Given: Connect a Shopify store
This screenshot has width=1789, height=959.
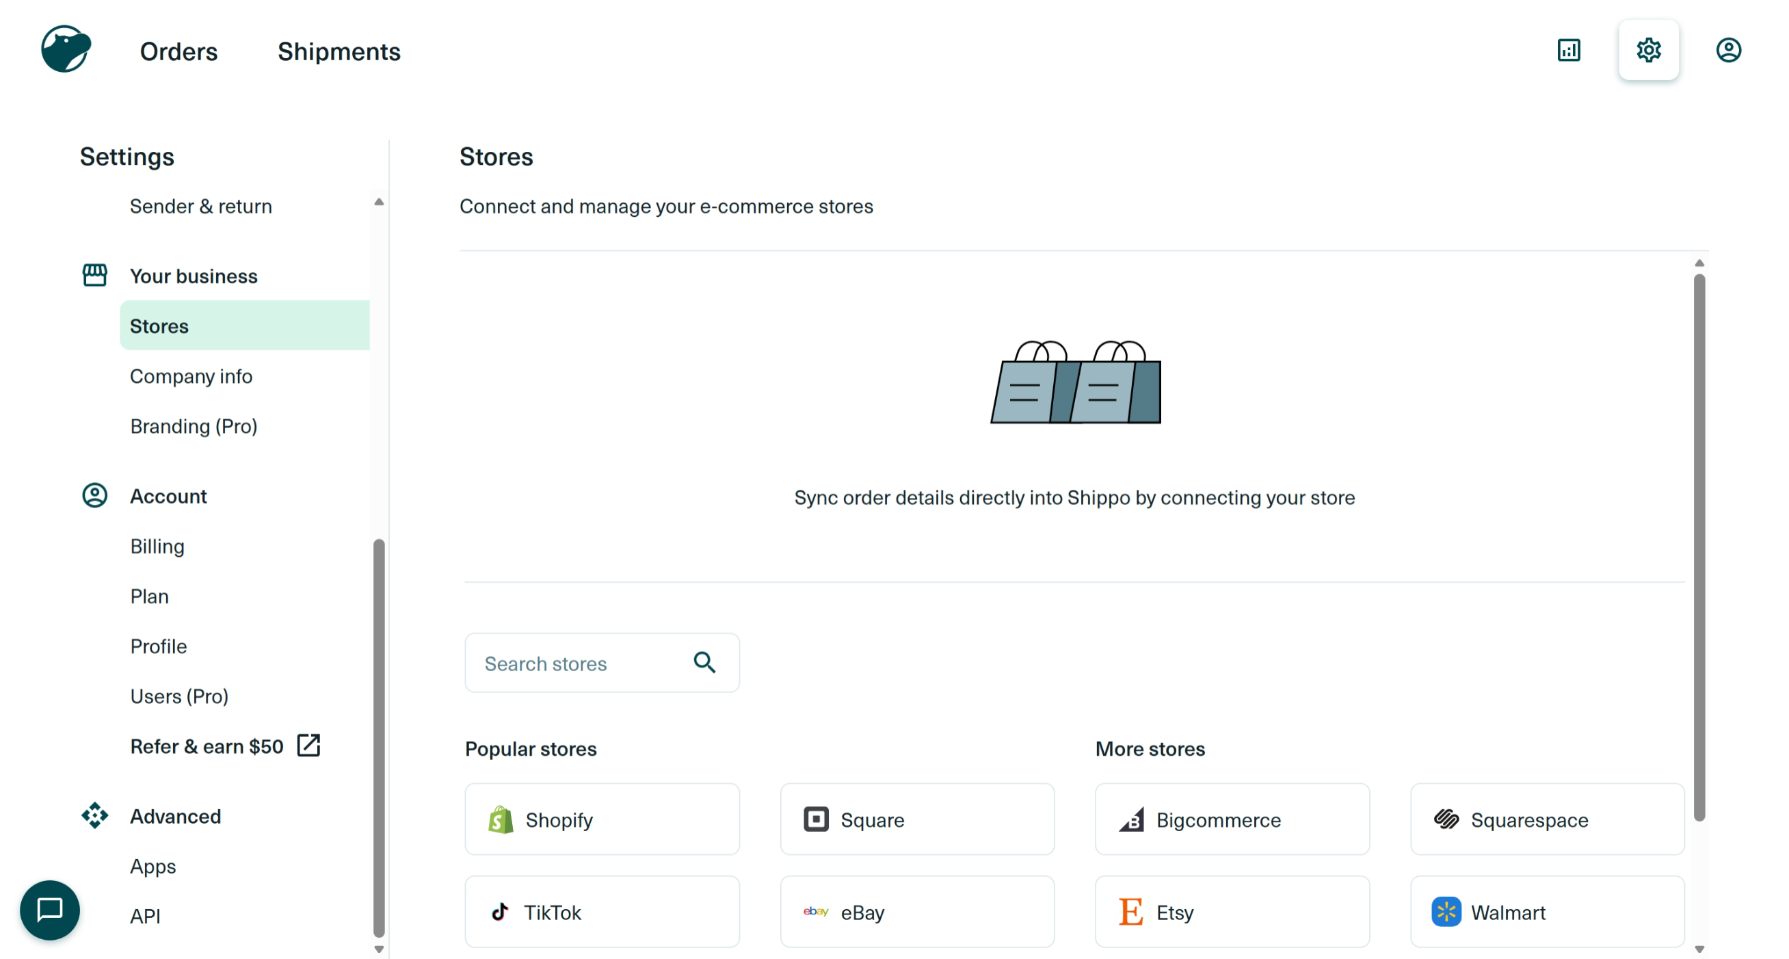Looking at the screenshot, I should pyautogui.click(x=602, y=819).
